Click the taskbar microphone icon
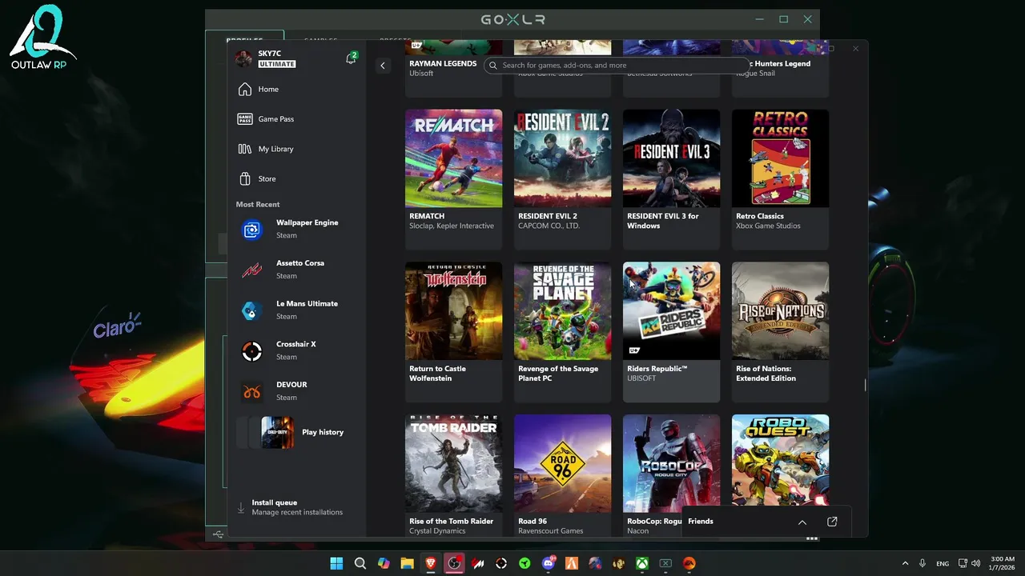This screenshot has width=1025, height=576. 922,563
